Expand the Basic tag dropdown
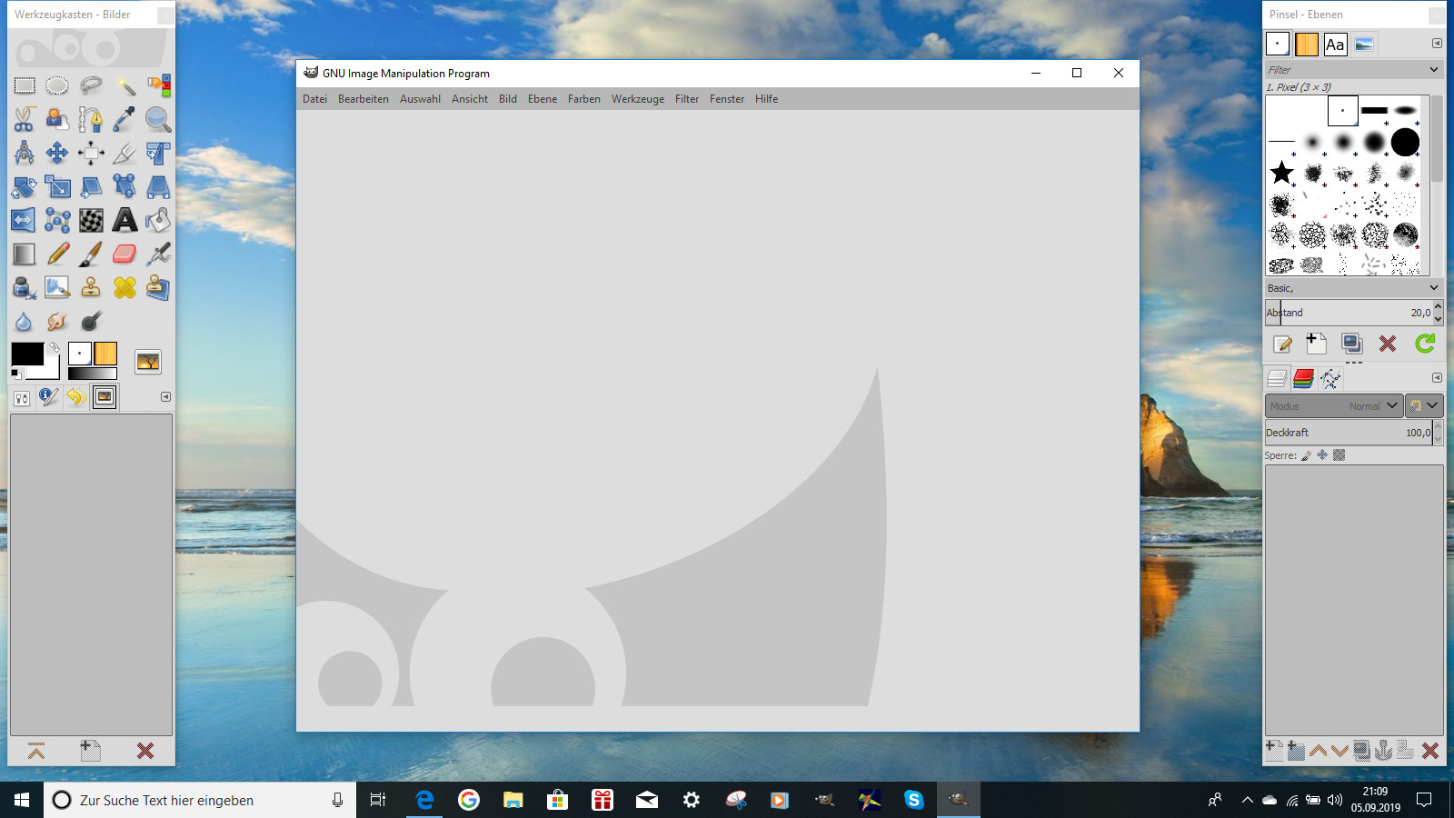This screenshot has height=818, width=1454. (1434, 287)
